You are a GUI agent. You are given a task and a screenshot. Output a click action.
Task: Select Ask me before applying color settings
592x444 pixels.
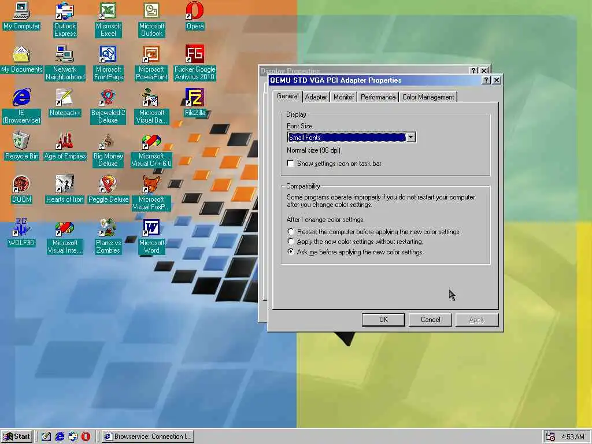point(291,251)
